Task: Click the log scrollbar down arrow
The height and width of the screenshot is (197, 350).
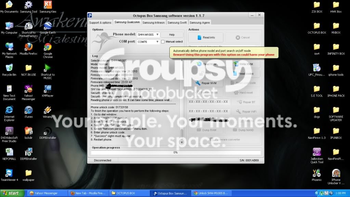Action: pyautogui.click(x=182, y=142)
